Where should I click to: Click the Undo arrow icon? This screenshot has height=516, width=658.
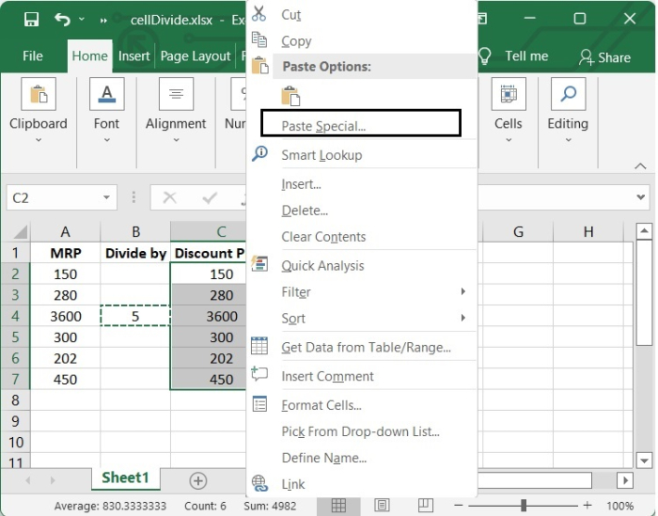(62, 19)
